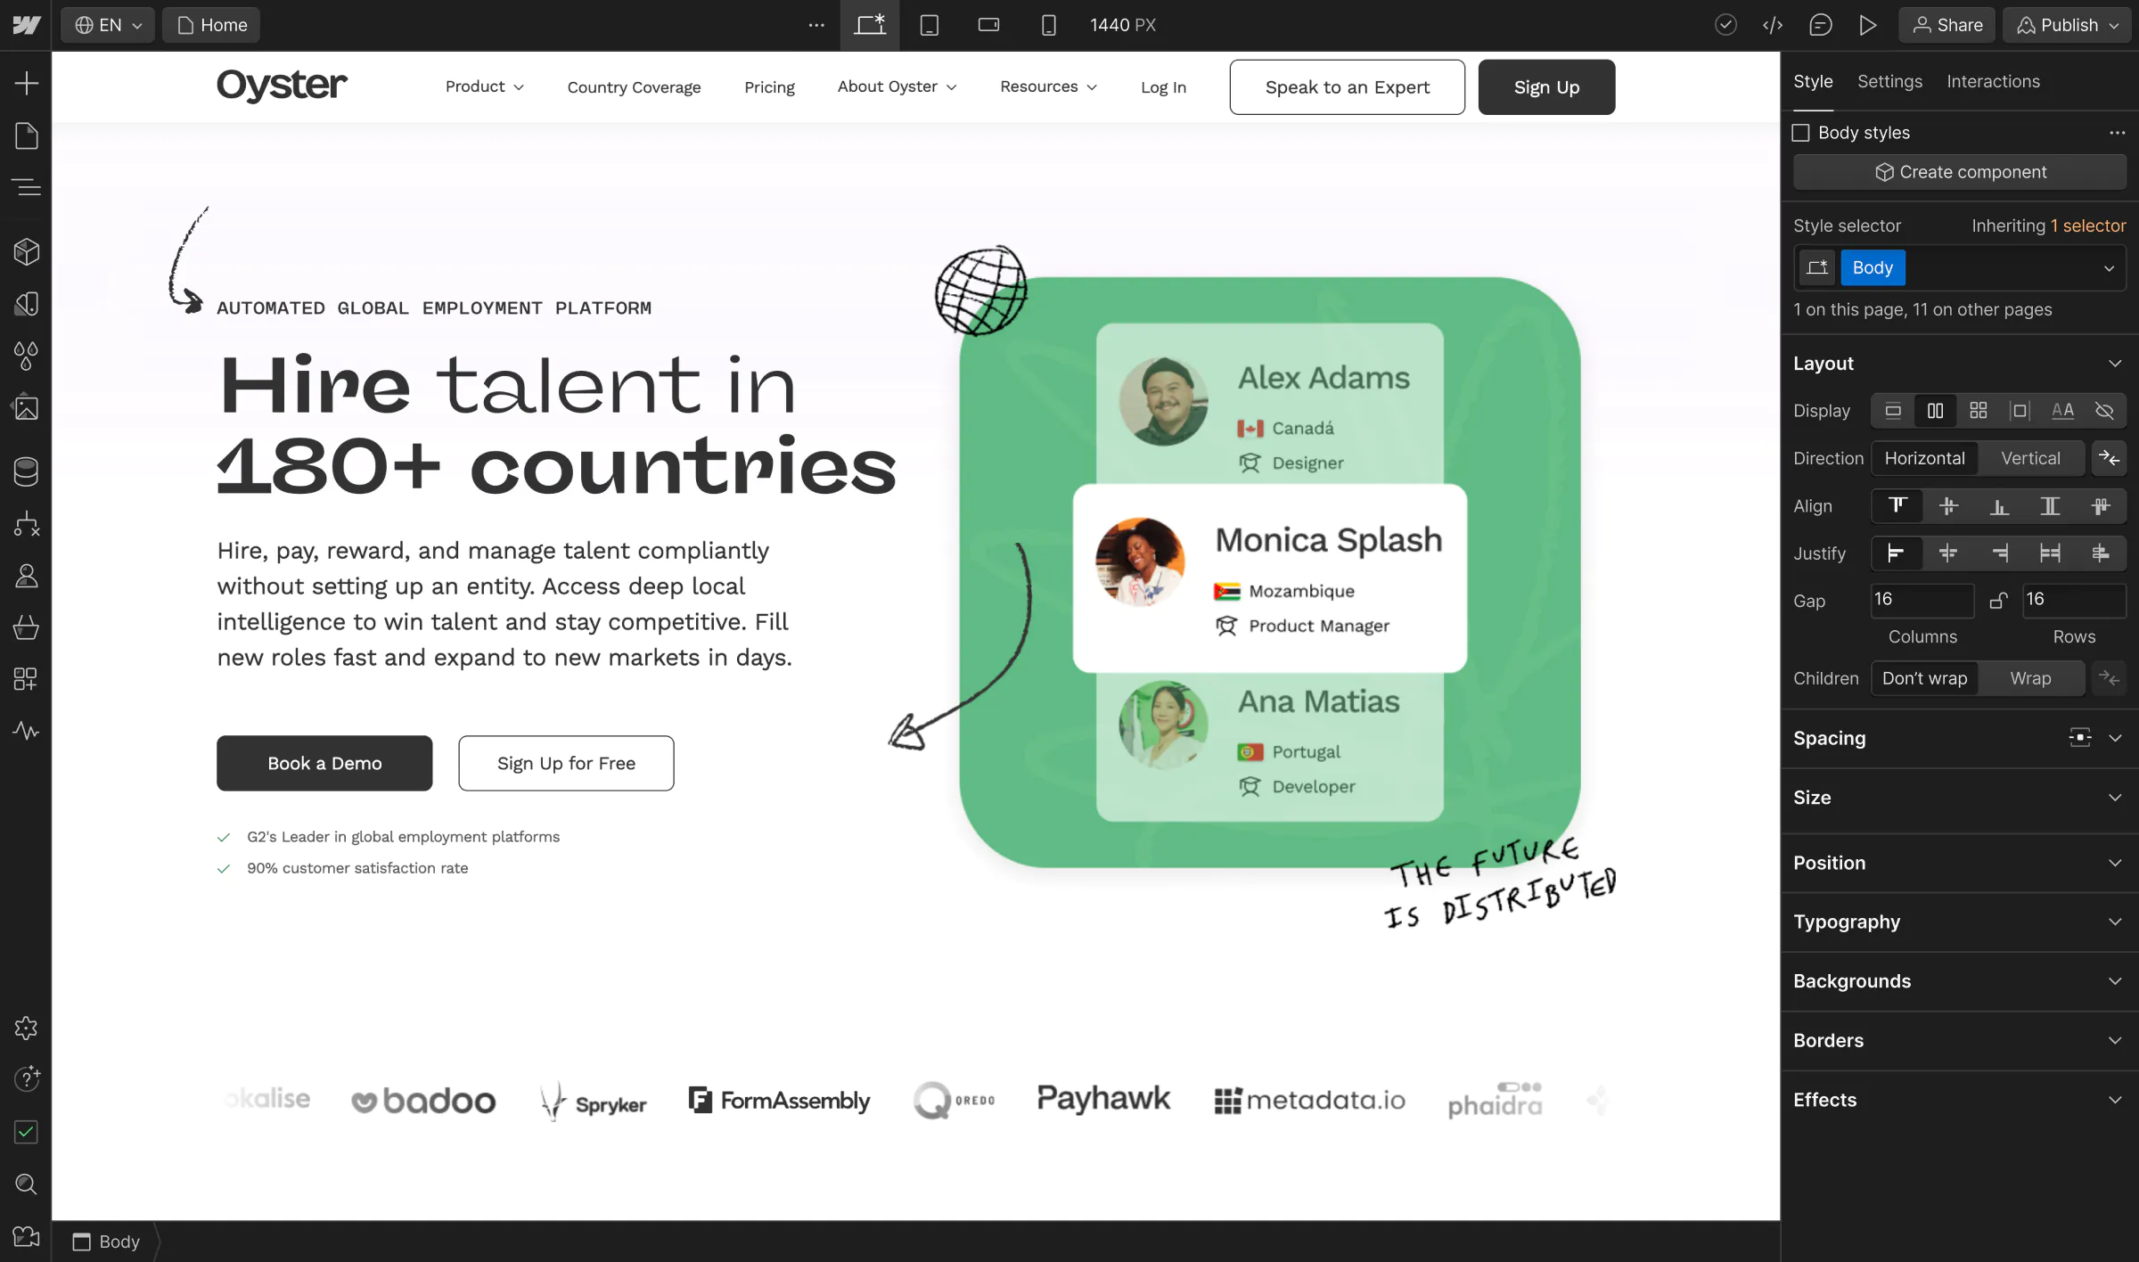Click the Gap columns input field
Viewport: 2139px width, 1262px height.
pos(1921,599)
